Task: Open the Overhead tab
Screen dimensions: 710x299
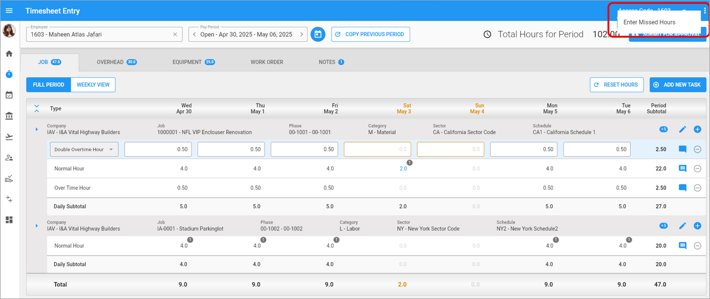Action: click(x=117, y=62)
